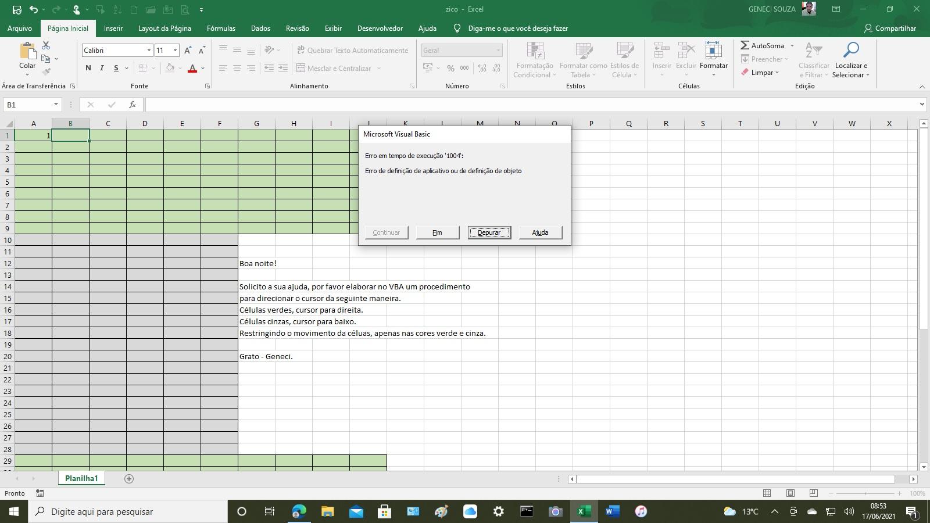Decrease font size with smaller A icon
Screen dimensions: 930x523
pyautogui.click(x=202, y=51)
